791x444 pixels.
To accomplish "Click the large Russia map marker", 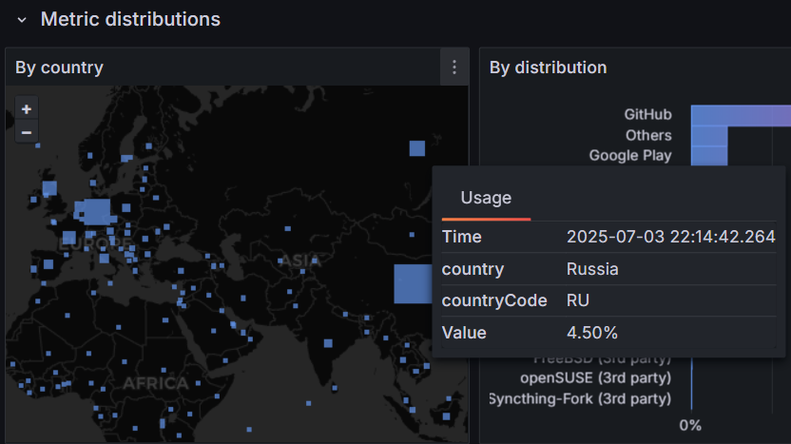I will tap(413, 283).
